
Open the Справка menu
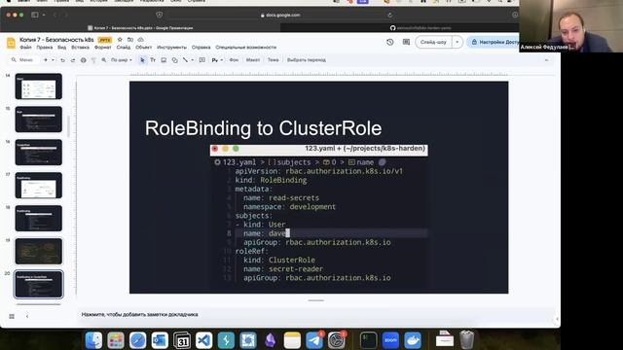pyautogui.click(x=202, y=48)
